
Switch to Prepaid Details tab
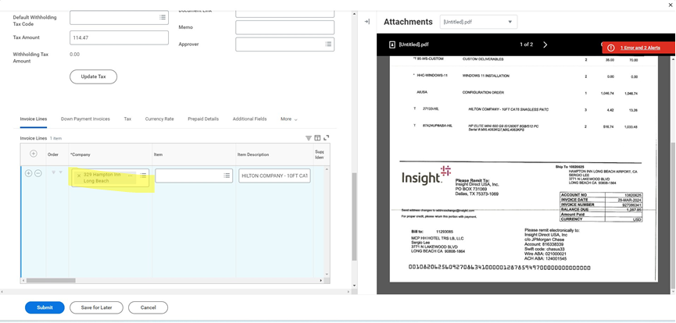(203, 119)
